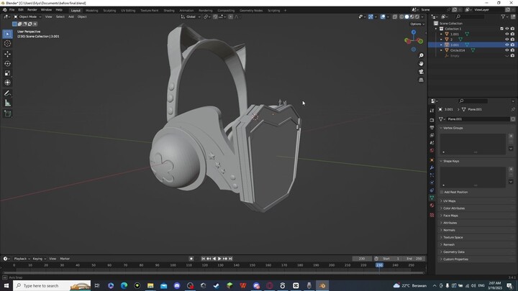Toggle the camera view icon
The width and height of the screenshot is (518, 291).
[x=421, y=72]
